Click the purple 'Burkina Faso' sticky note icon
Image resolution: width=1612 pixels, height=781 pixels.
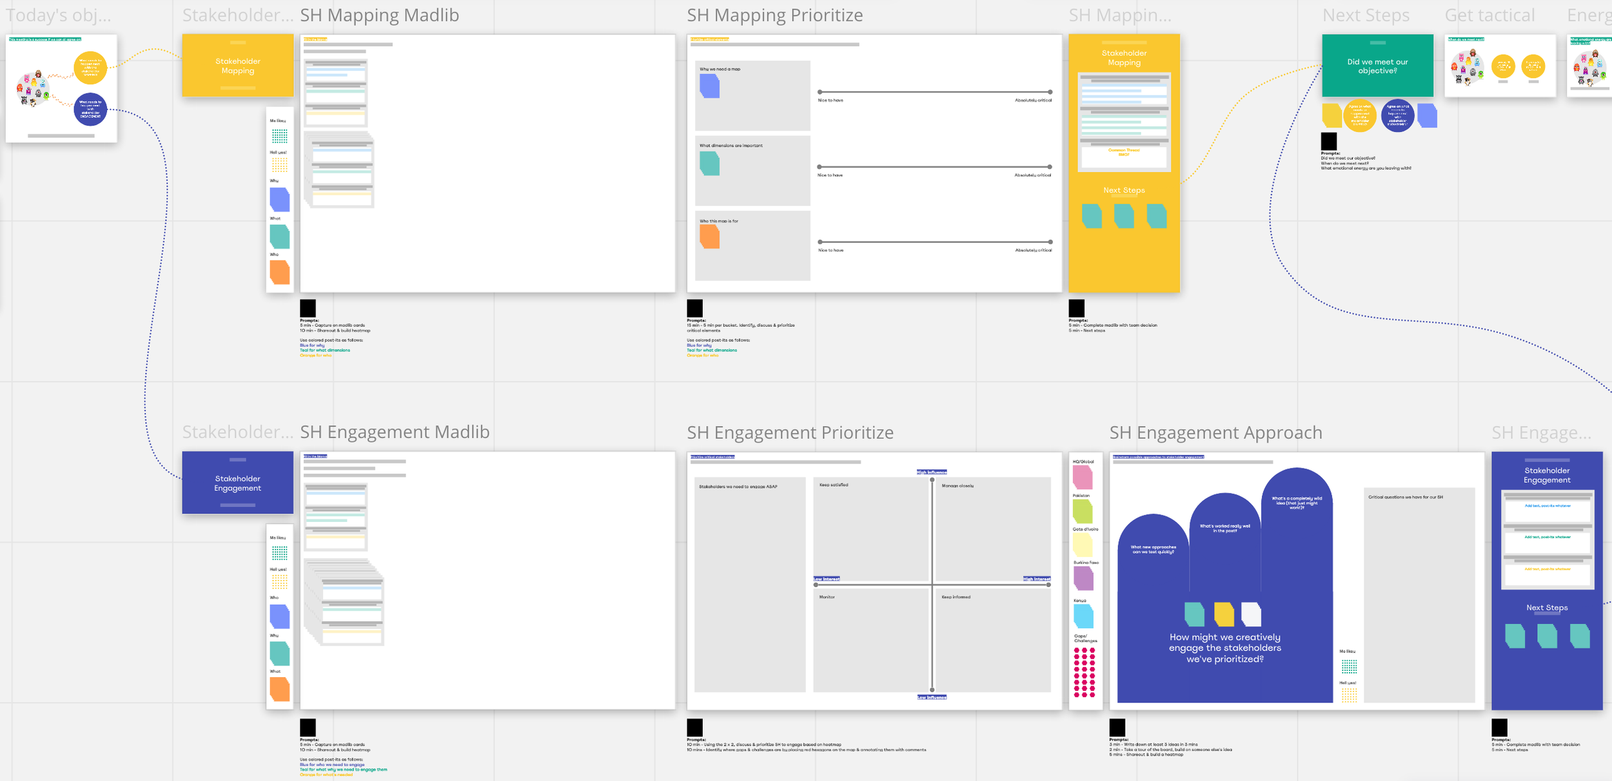pyautogui.click(x=1083, y=579)
